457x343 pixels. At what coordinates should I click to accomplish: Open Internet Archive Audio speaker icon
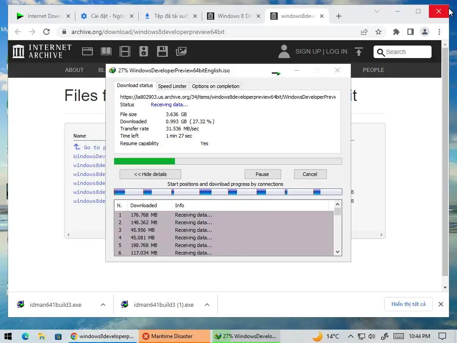[143, 52]
